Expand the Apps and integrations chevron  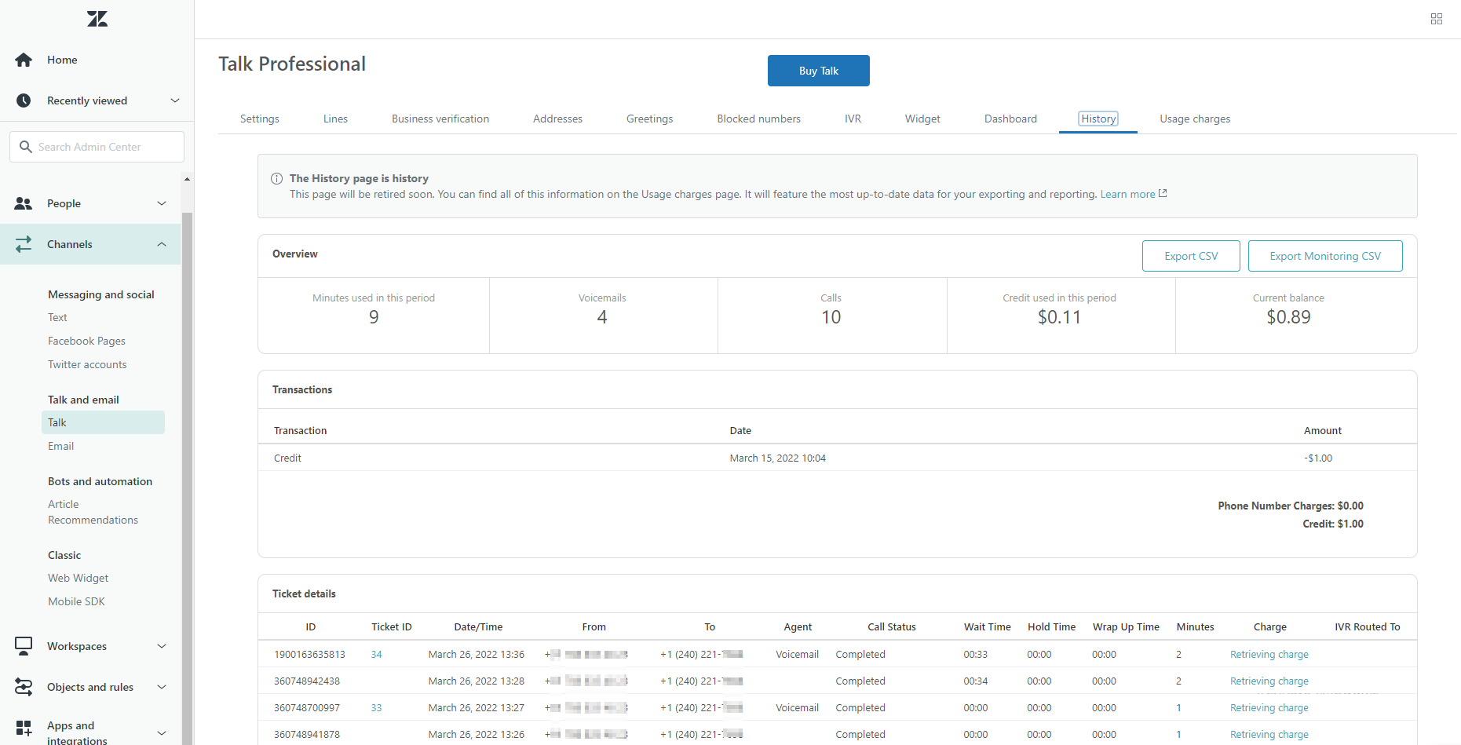tap(162, 732)
